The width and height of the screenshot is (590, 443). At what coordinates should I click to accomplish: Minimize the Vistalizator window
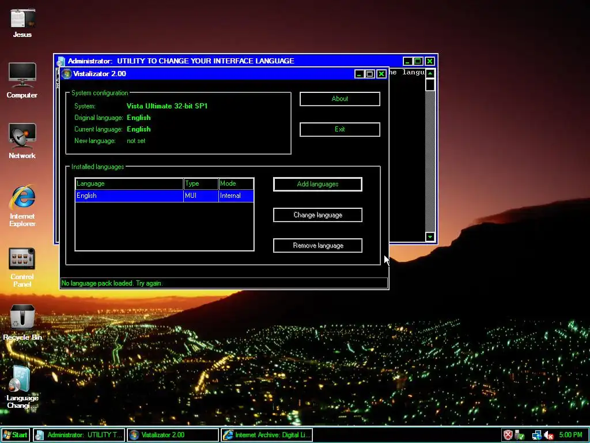click(x=359, y=74)
